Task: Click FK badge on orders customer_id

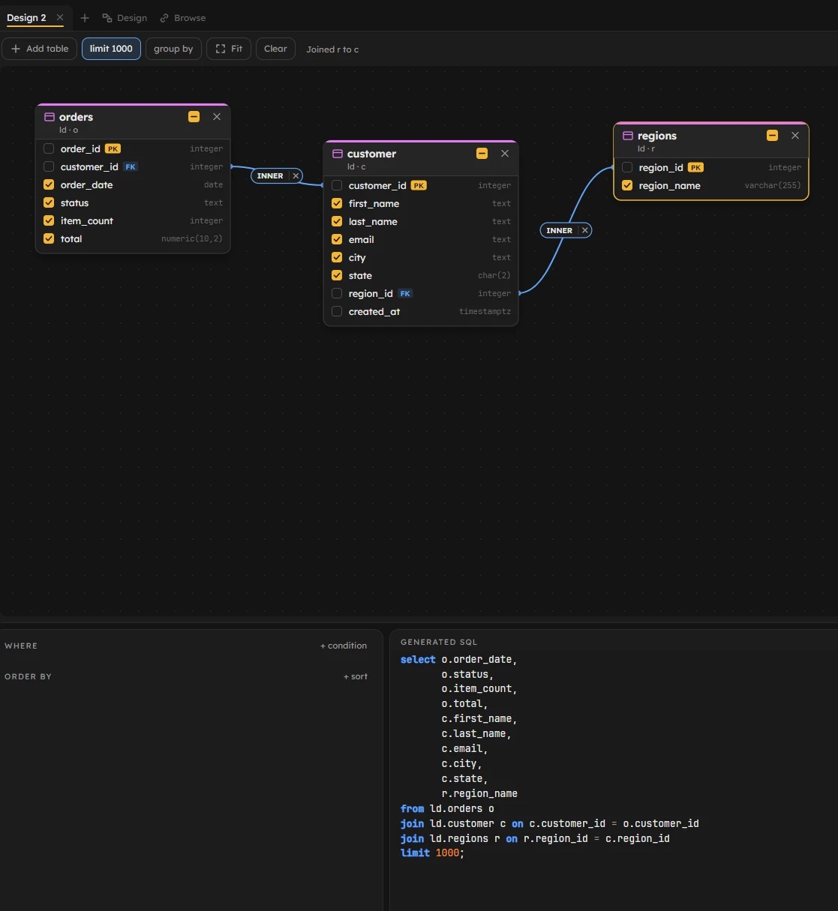Action: point(131,166)
